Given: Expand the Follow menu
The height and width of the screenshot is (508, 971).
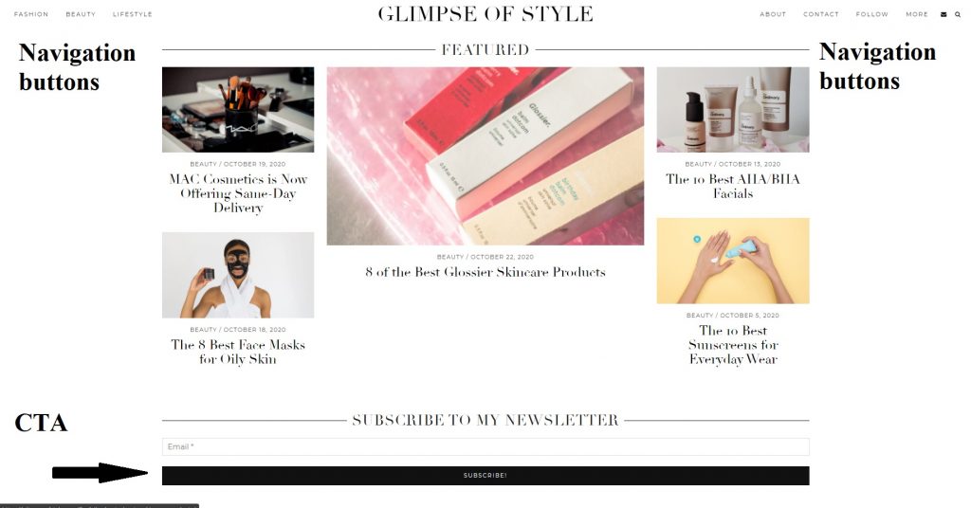Looking at the screenshot, I should [x=872, y=14].
